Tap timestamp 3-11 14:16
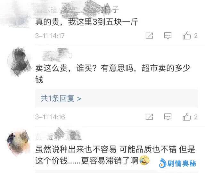205x173 pixels. click(x=50, y=117)
